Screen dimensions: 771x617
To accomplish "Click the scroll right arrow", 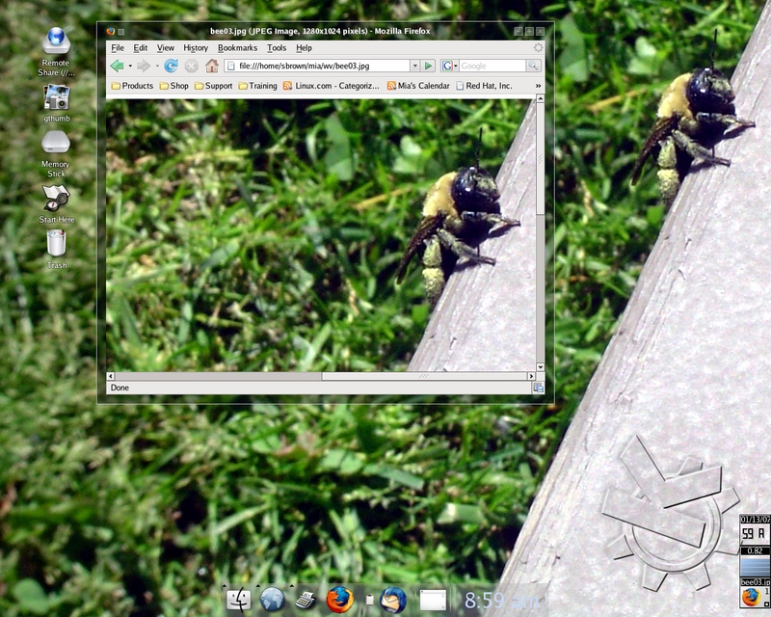I will coord(532,376).
